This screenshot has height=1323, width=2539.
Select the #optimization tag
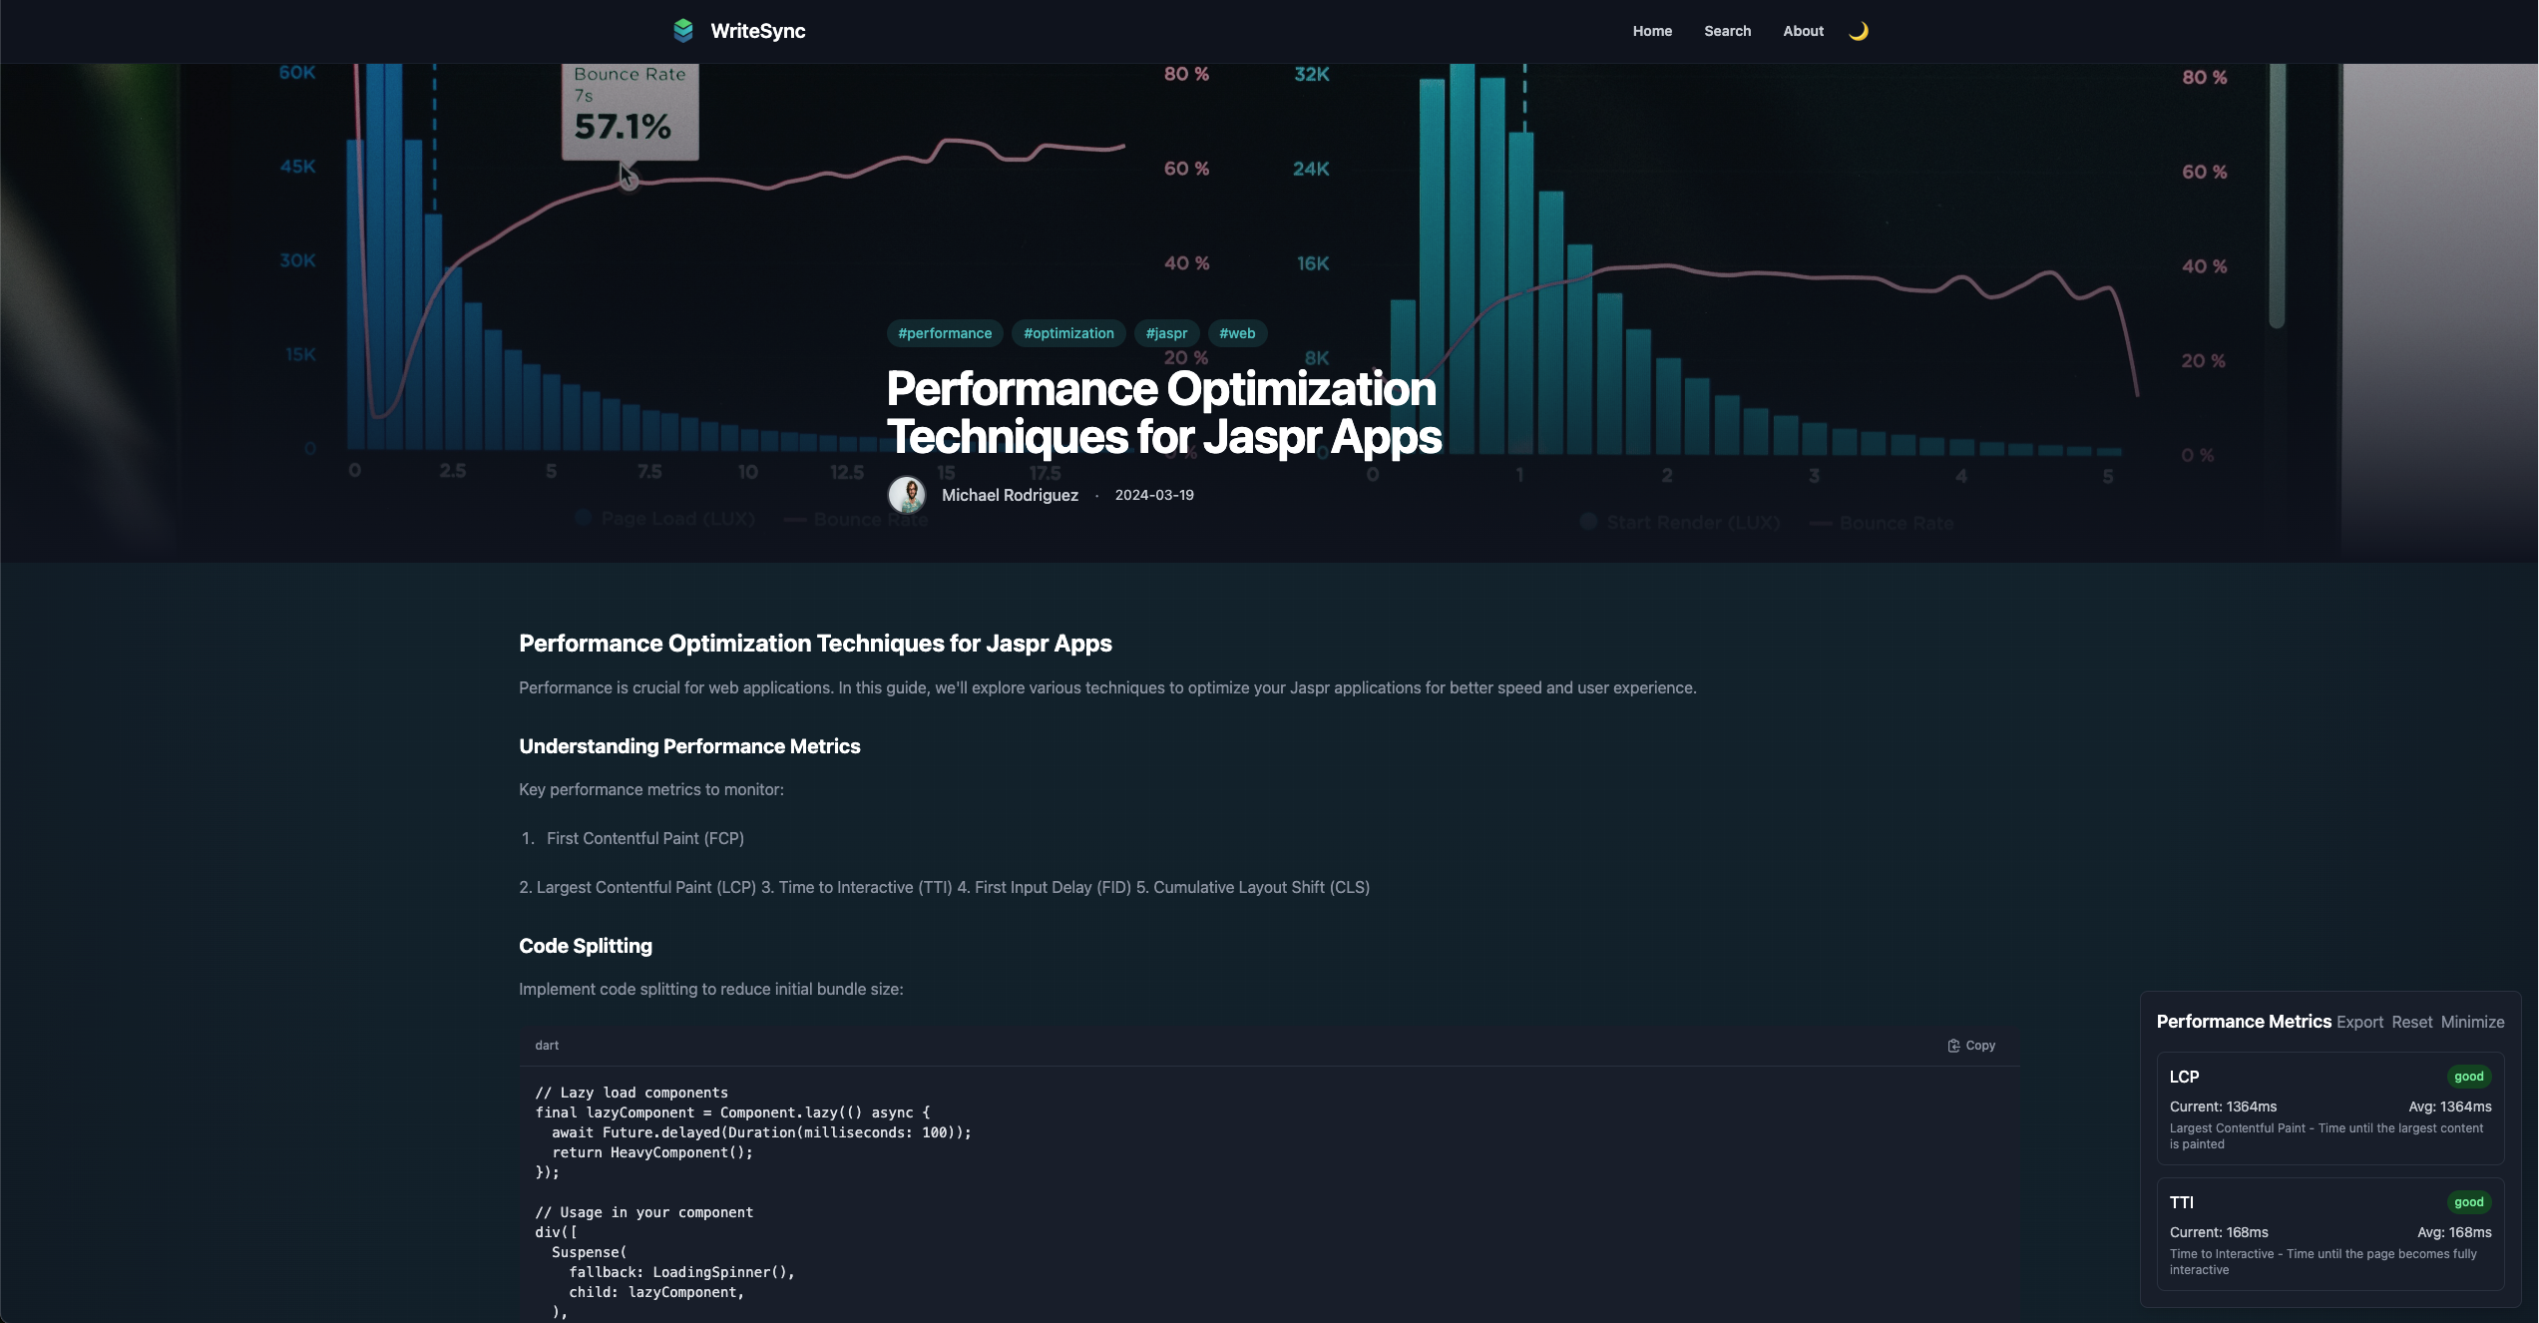tap(1068, 333)
